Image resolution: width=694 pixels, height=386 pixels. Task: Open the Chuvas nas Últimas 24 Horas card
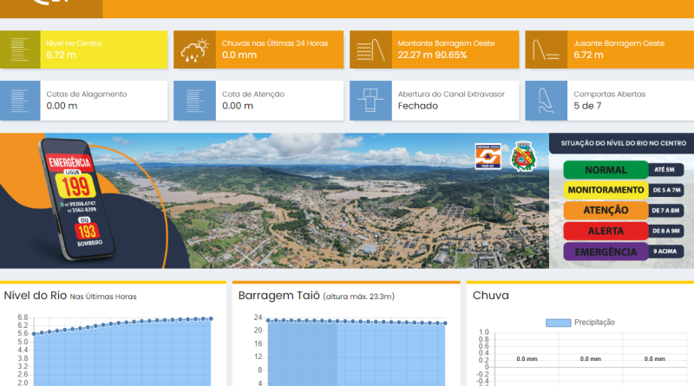pos(259,49)
